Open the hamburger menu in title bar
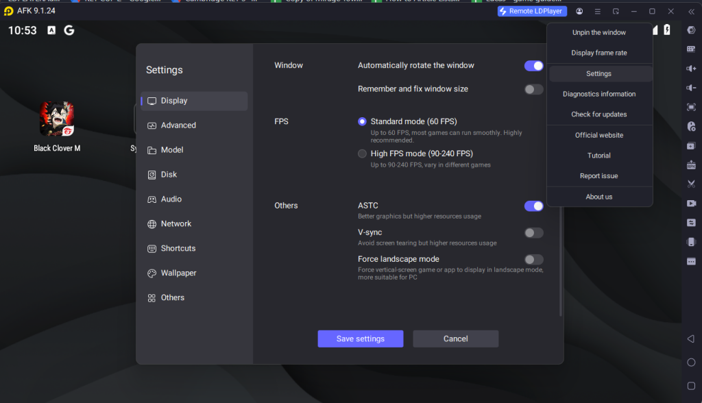This screenshot has height=403, width=702. pyautogui.click(x=598, y=12)
